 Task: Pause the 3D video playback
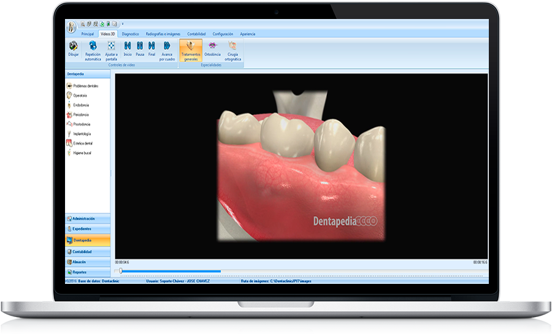coord(140,46)
